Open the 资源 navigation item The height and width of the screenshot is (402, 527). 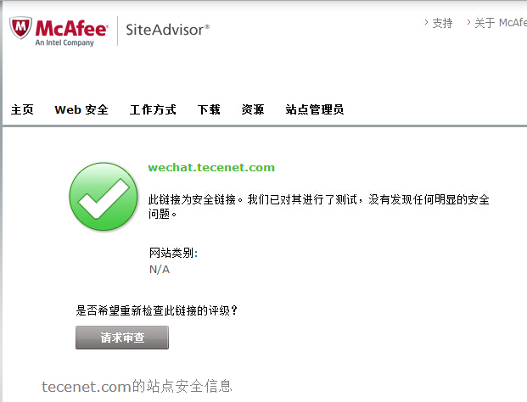(x=253, y=109)
